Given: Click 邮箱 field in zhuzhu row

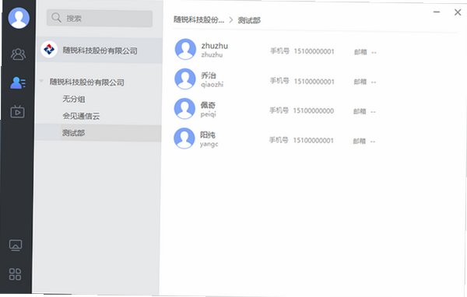Looking at the screenshot, I should pyautogui.click(x=365, y=52).
